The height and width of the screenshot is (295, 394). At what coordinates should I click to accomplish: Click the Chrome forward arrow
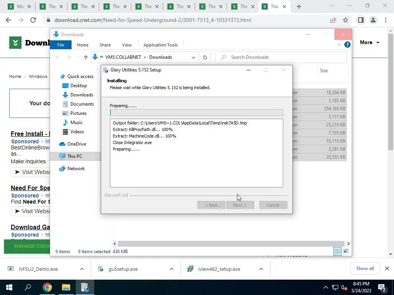(x=21, y=20)
